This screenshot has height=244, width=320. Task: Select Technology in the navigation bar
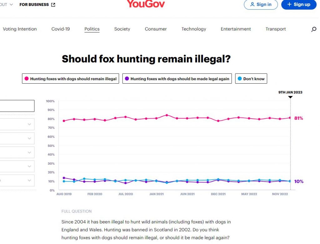(x=194, y=29)
